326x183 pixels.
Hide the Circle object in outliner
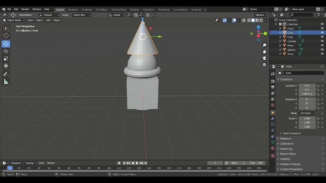322,28
